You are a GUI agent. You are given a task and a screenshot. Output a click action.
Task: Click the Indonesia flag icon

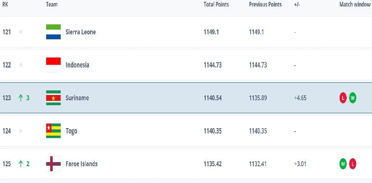(53, 65)
